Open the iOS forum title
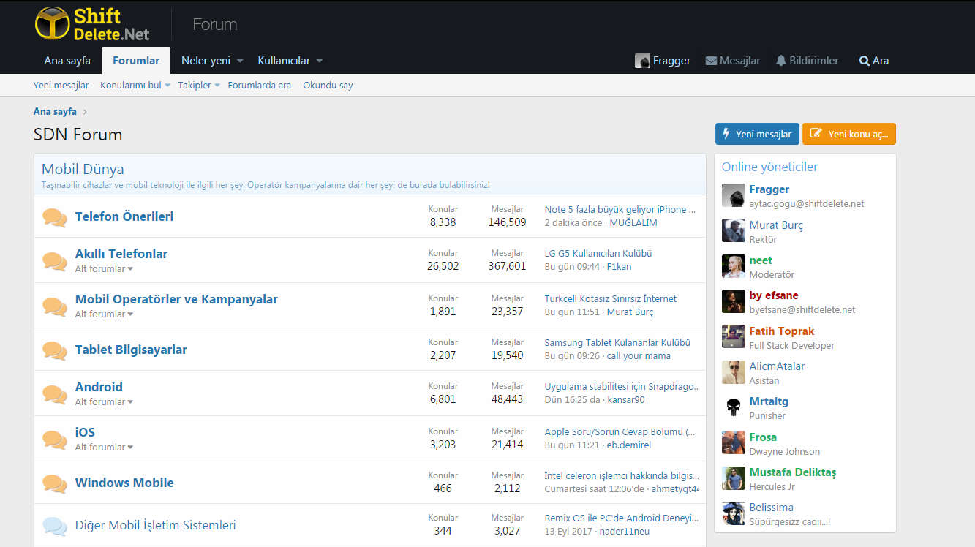This screenshot has height=547, width=975. click(x=85, y=432)
